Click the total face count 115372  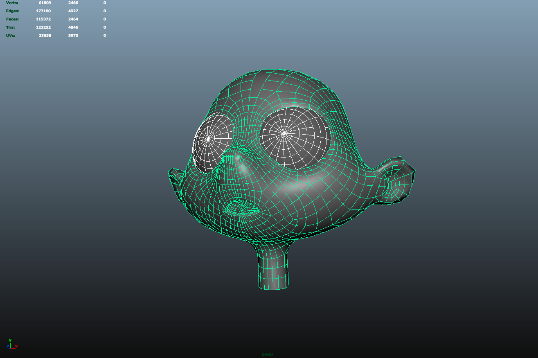point(43,19)
